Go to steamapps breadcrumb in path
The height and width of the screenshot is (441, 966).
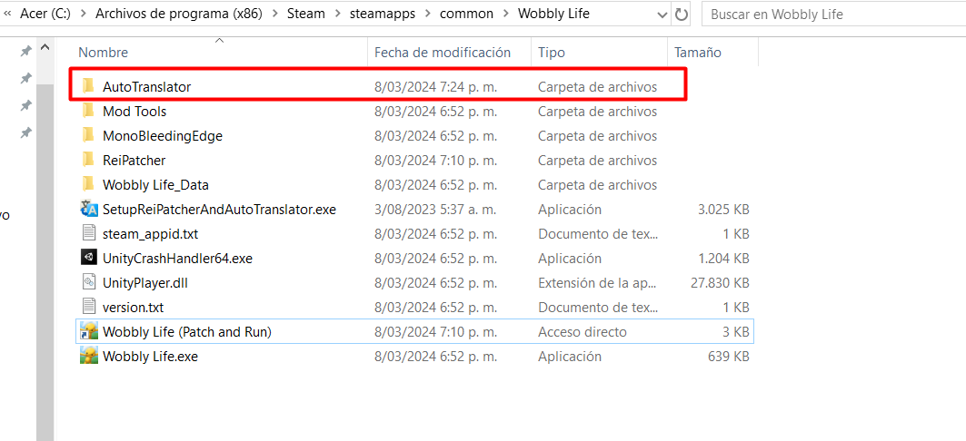[x=382, y=15]
